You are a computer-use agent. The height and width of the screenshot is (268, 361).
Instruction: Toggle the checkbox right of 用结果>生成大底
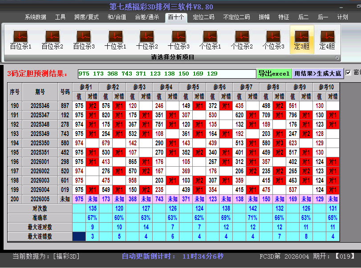349,73
